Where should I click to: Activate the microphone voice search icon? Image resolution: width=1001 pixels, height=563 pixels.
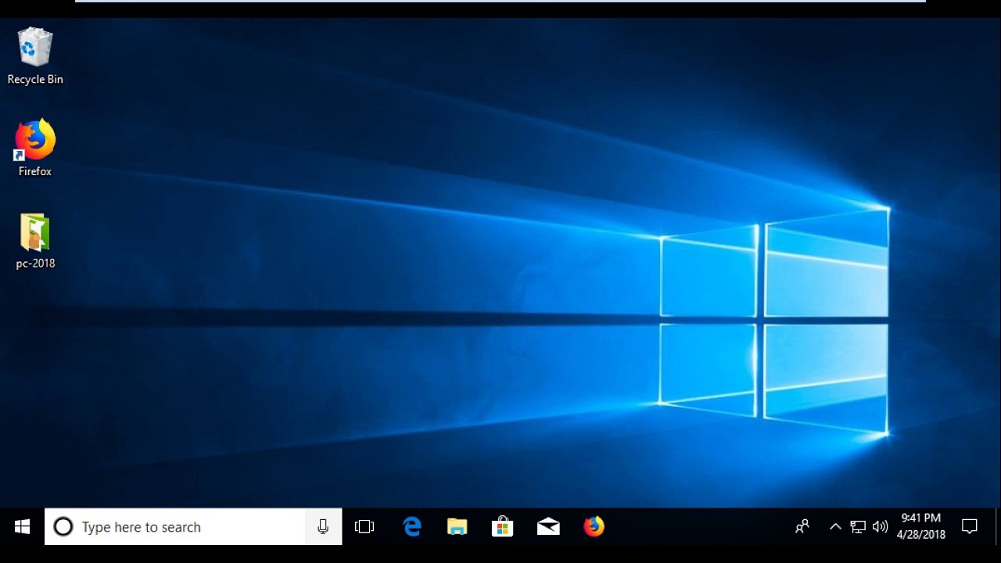click(x=323, y=527)
